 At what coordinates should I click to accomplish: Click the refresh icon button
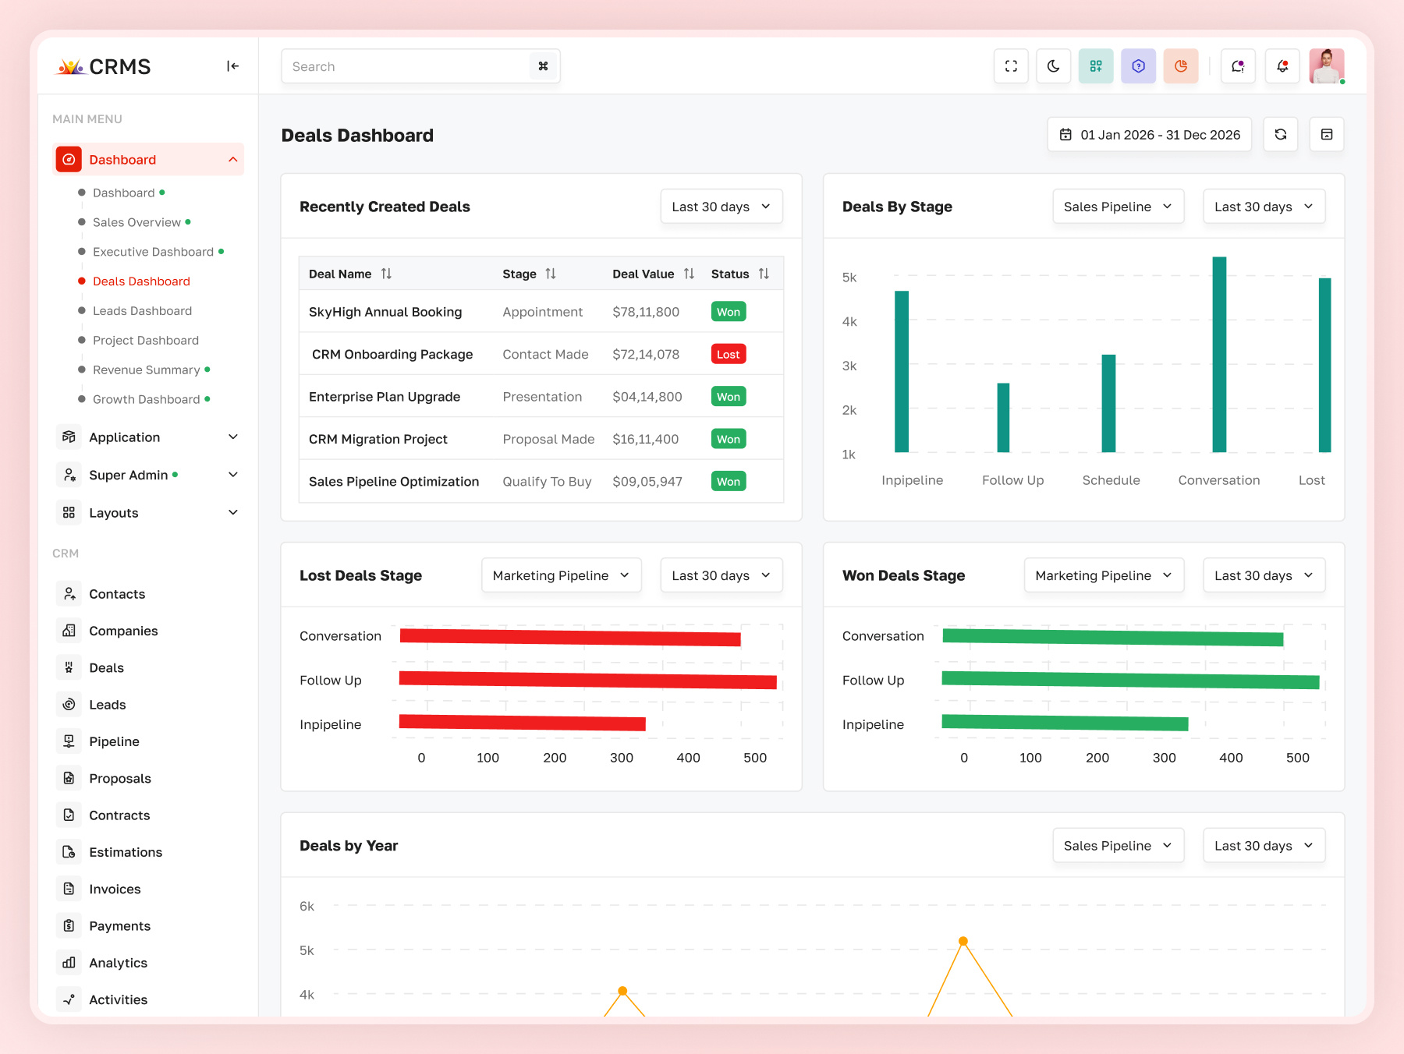coord(1281,135)
